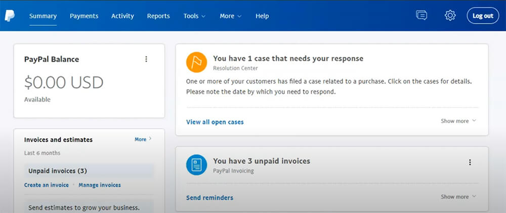
Task: Click the blue PayPal Invoicing document icon
Action: (196, 165)
